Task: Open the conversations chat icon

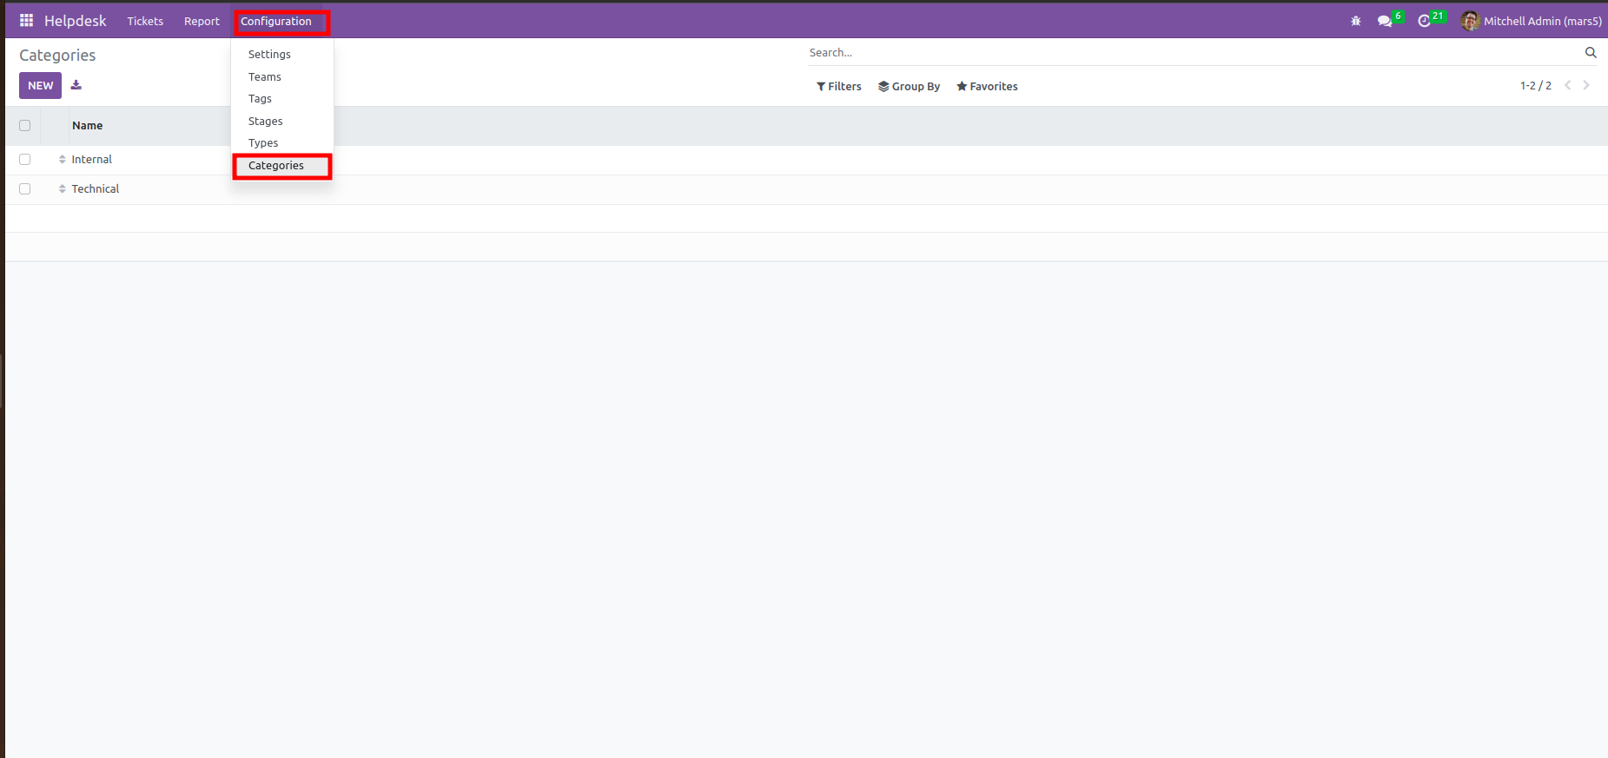Action: pos(1385,21)
